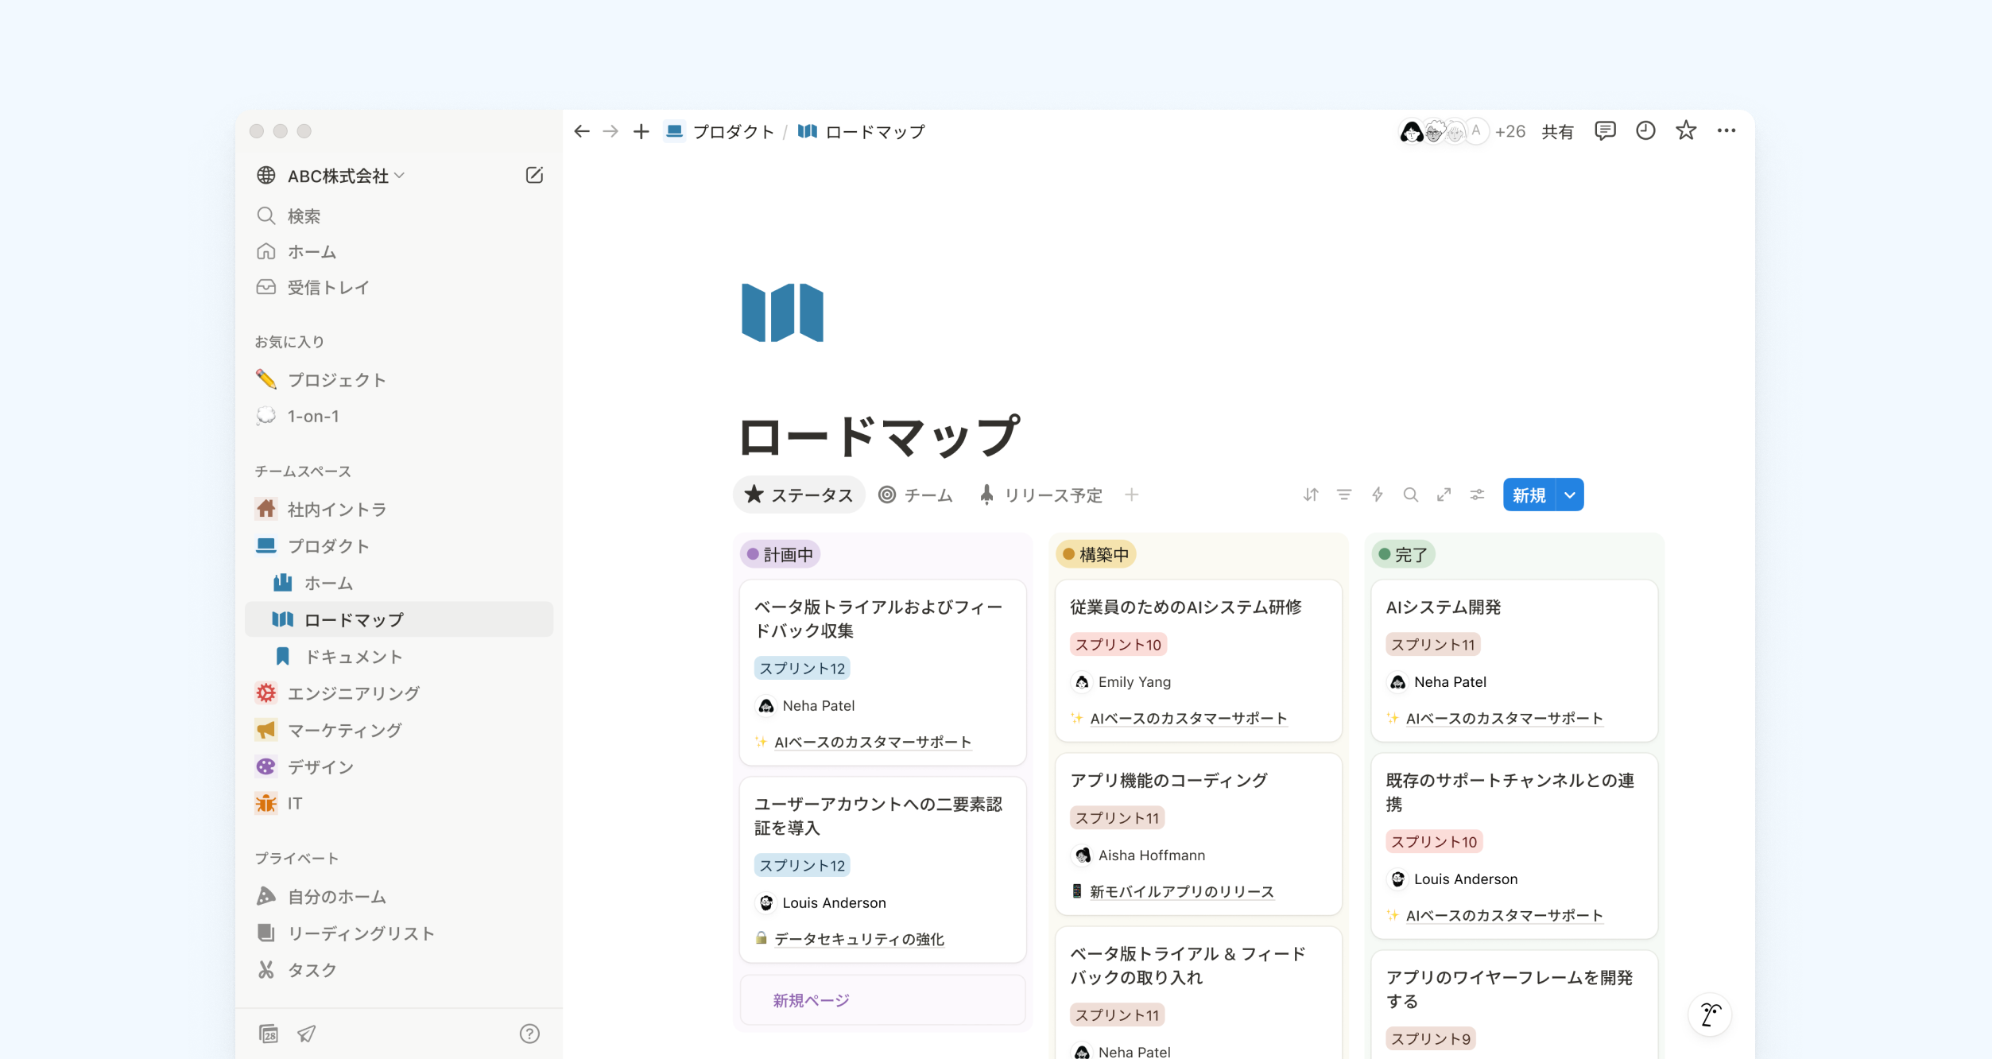Click the database search magnifier icon
1992x1059 pixels.
(x=1411, y=495)
